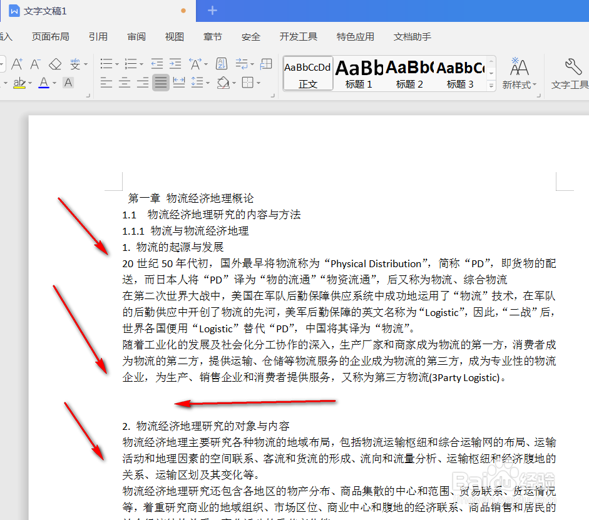Toggle justify alignment
The image size is (589, 520).
click(x=161, y=83)
